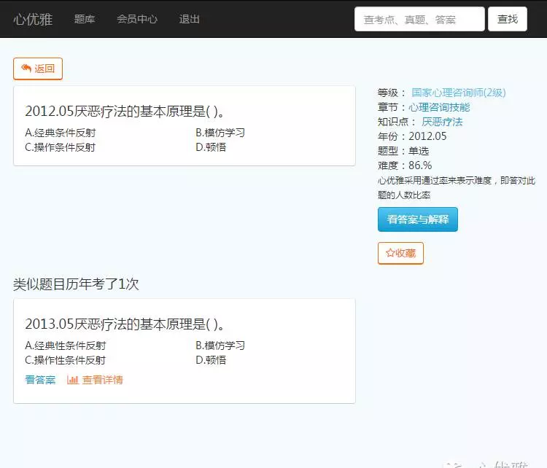Select option C.操作性条件反射 in 2013.05 question

click(66, 360)
